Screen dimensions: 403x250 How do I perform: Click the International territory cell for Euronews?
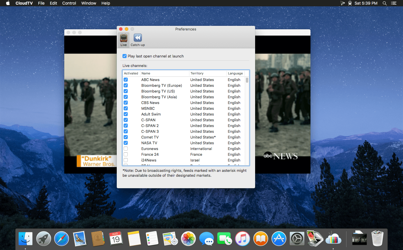pyautogui.click(x=201, y=149)
